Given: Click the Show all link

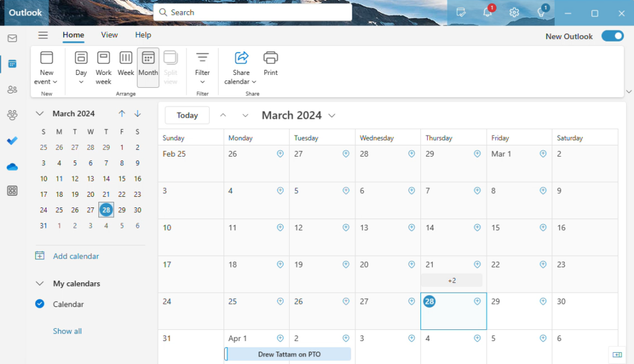Looking at the screenshot, I should (x=67, y=331).
